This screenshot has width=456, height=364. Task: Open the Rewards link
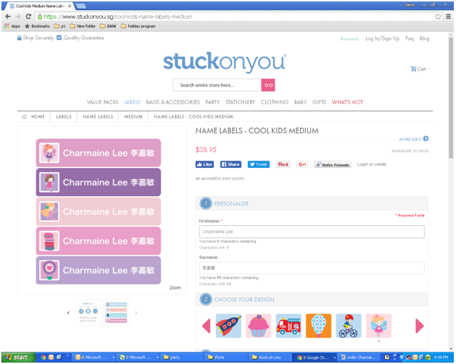tap(349, 38)
